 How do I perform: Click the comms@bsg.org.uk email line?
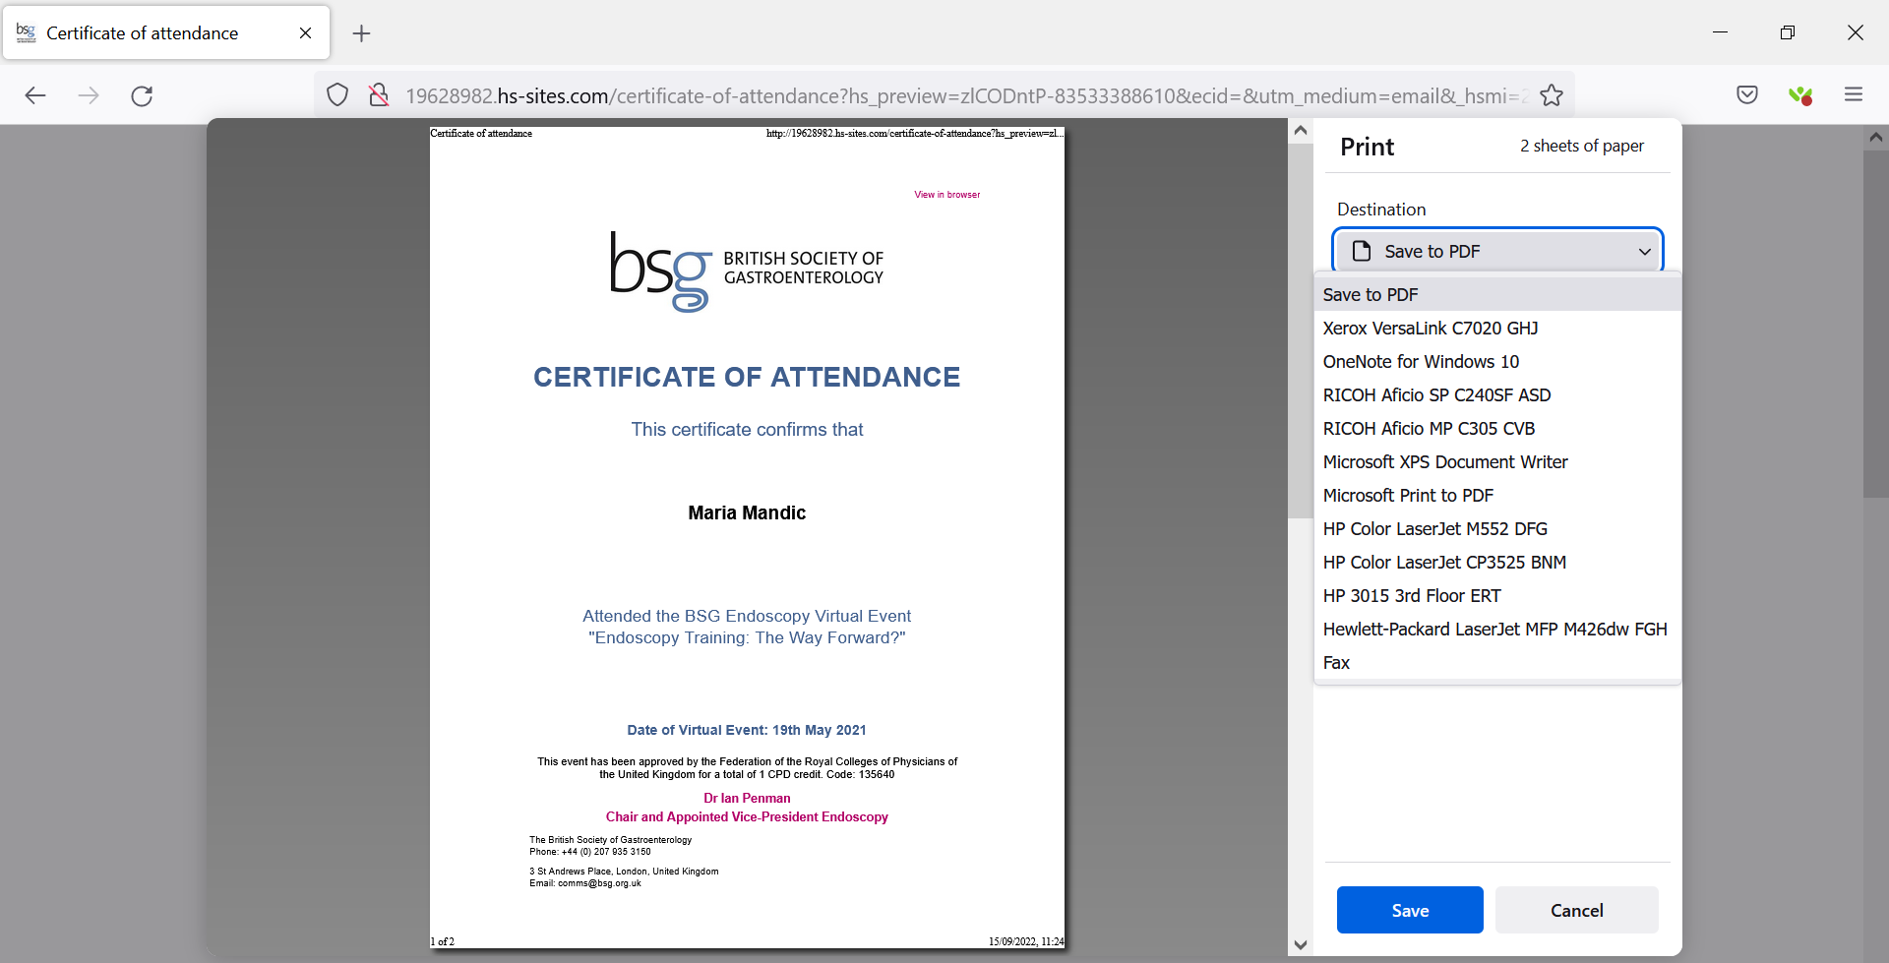(x=585, y=883)
